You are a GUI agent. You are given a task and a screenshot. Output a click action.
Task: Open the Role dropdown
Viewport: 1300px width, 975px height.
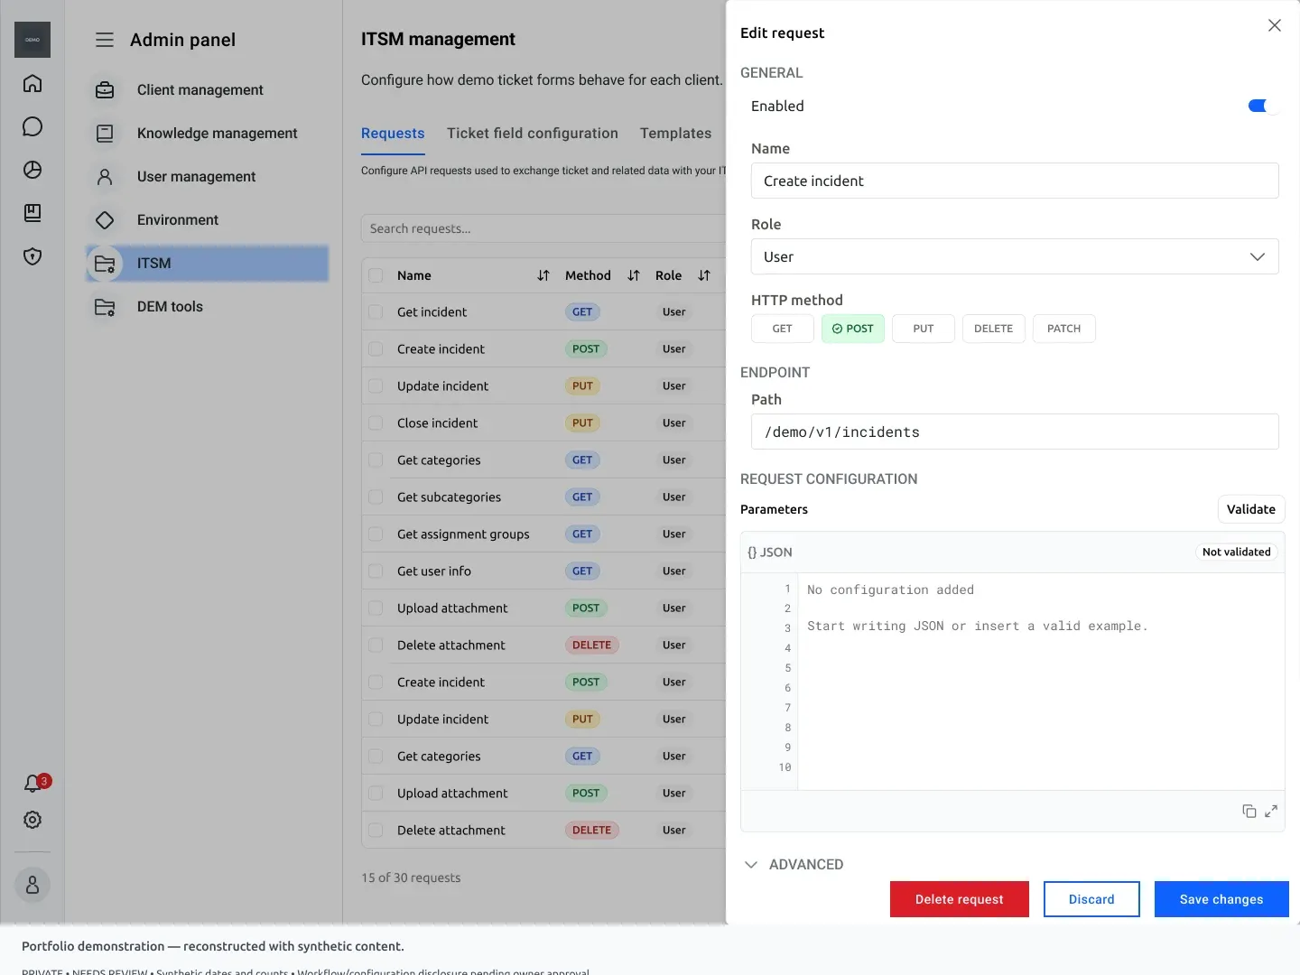coord(1015,256)
